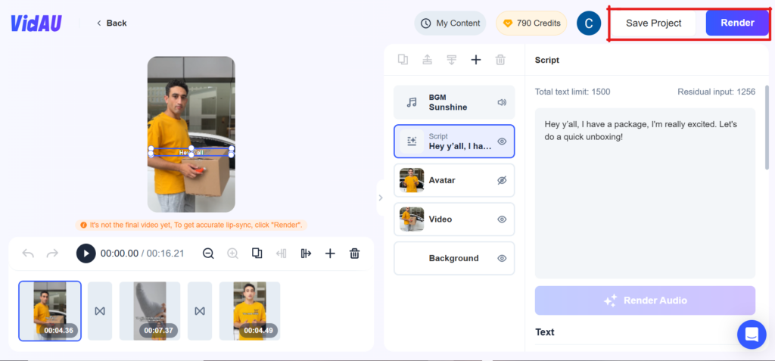Viewport: 775px width, 361px height.
Task: Hide the Script layer eye icon
Action: tap(501, 142)
